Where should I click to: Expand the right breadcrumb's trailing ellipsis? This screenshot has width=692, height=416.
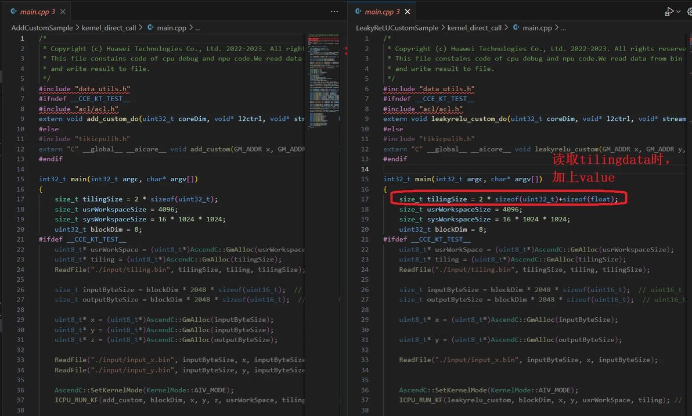tap(563, 28)
